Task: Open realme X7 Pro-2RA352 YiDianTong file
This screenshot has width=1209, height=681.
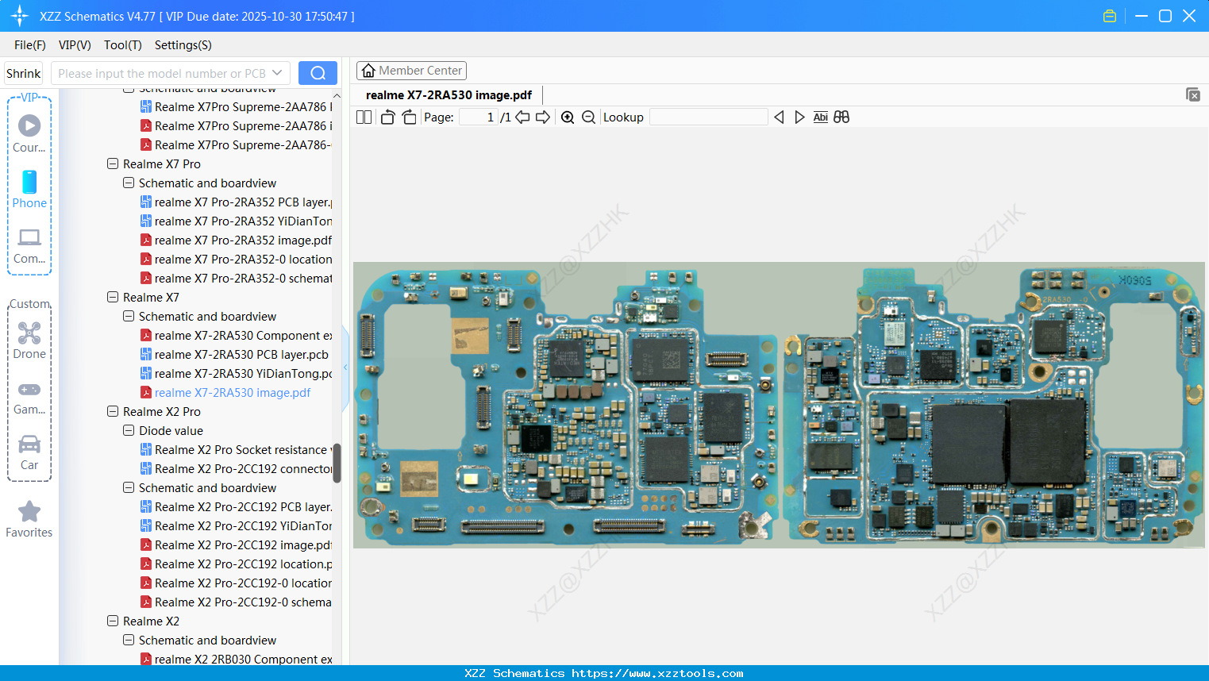Action: pos(236,221)
